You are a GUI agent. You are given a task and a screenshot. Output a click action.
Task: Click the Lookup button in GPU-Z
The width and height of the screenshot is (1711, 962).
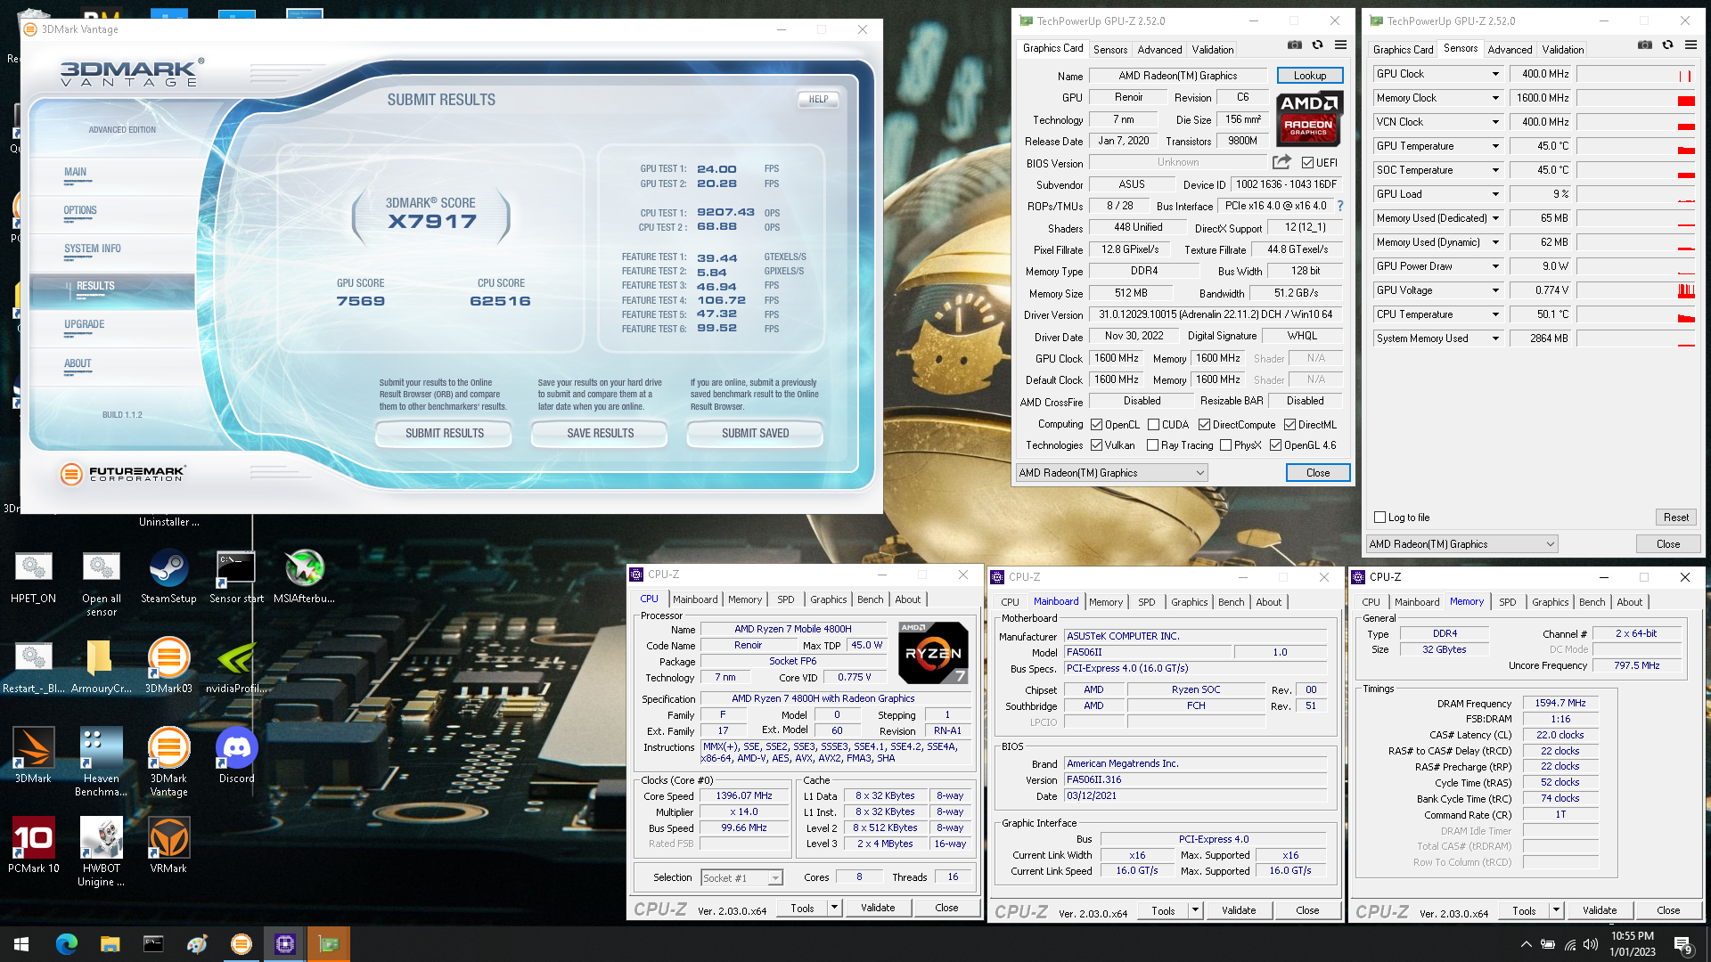point(1309,76)
